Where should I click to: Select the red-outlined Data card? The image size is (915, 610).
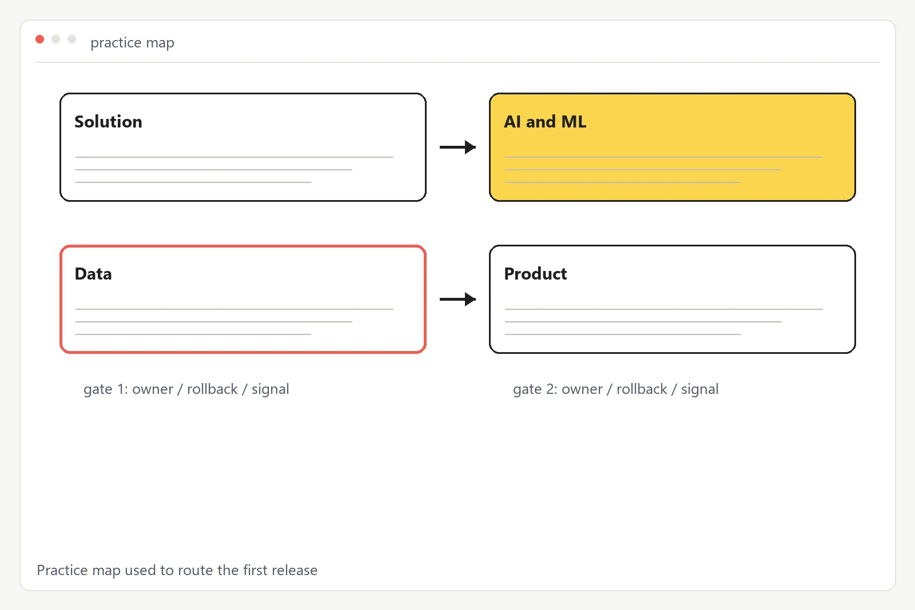coord(243,299)
